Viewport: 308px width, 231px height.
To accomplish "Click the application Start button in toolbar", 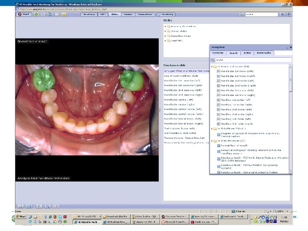I will 24,15.
